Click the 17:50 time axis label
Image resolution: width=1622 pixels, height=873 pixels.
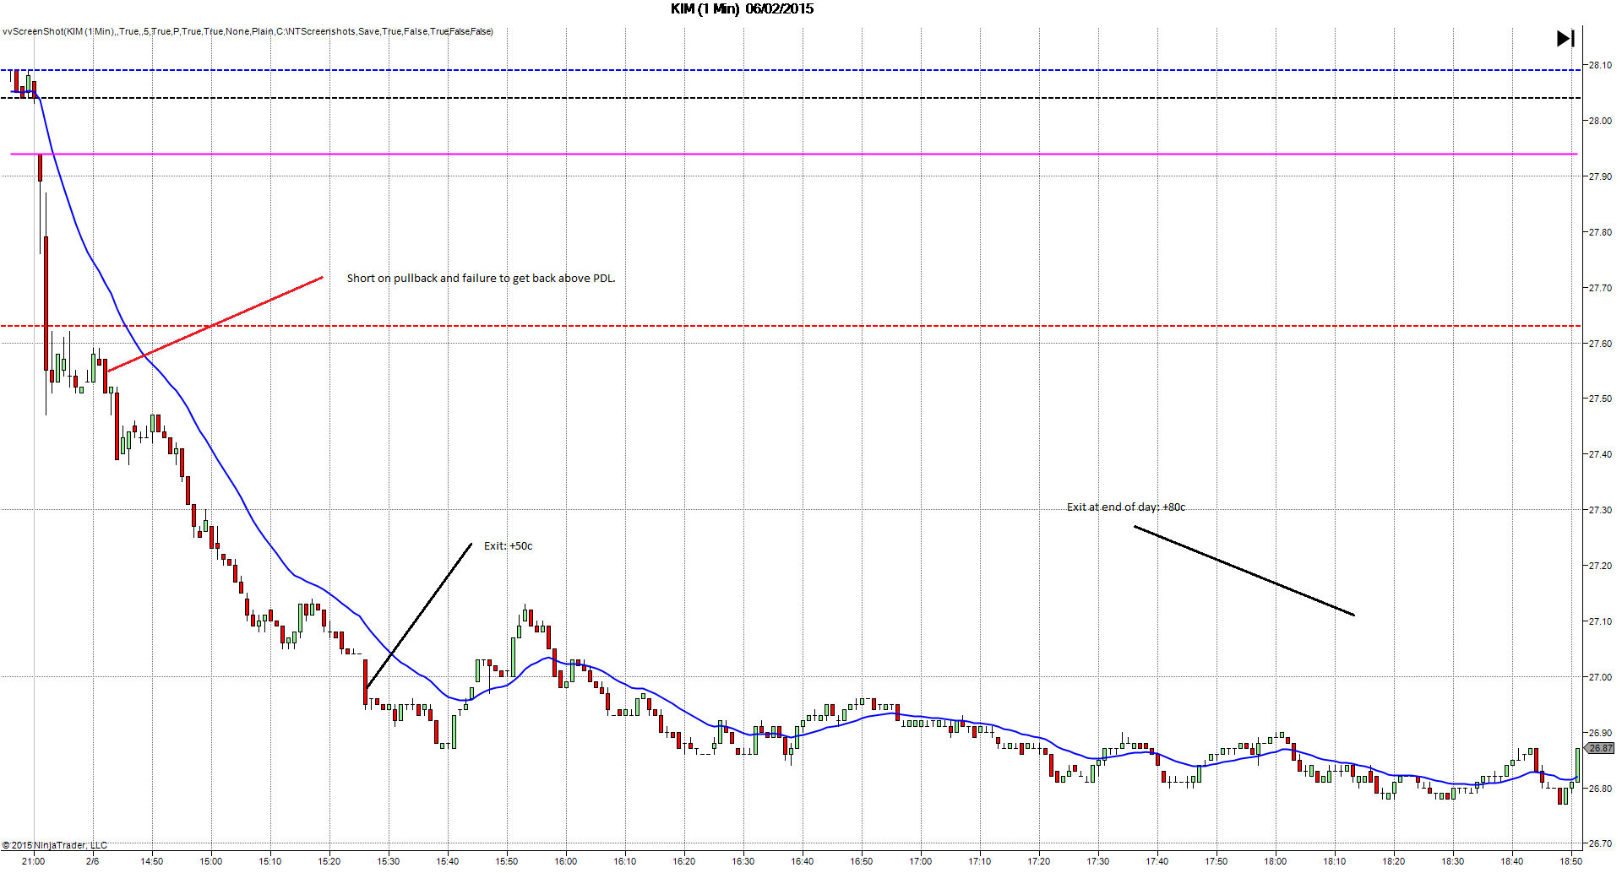click(1216, 861)
